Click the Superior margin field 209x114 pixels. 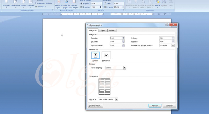(x=116, y=38)
